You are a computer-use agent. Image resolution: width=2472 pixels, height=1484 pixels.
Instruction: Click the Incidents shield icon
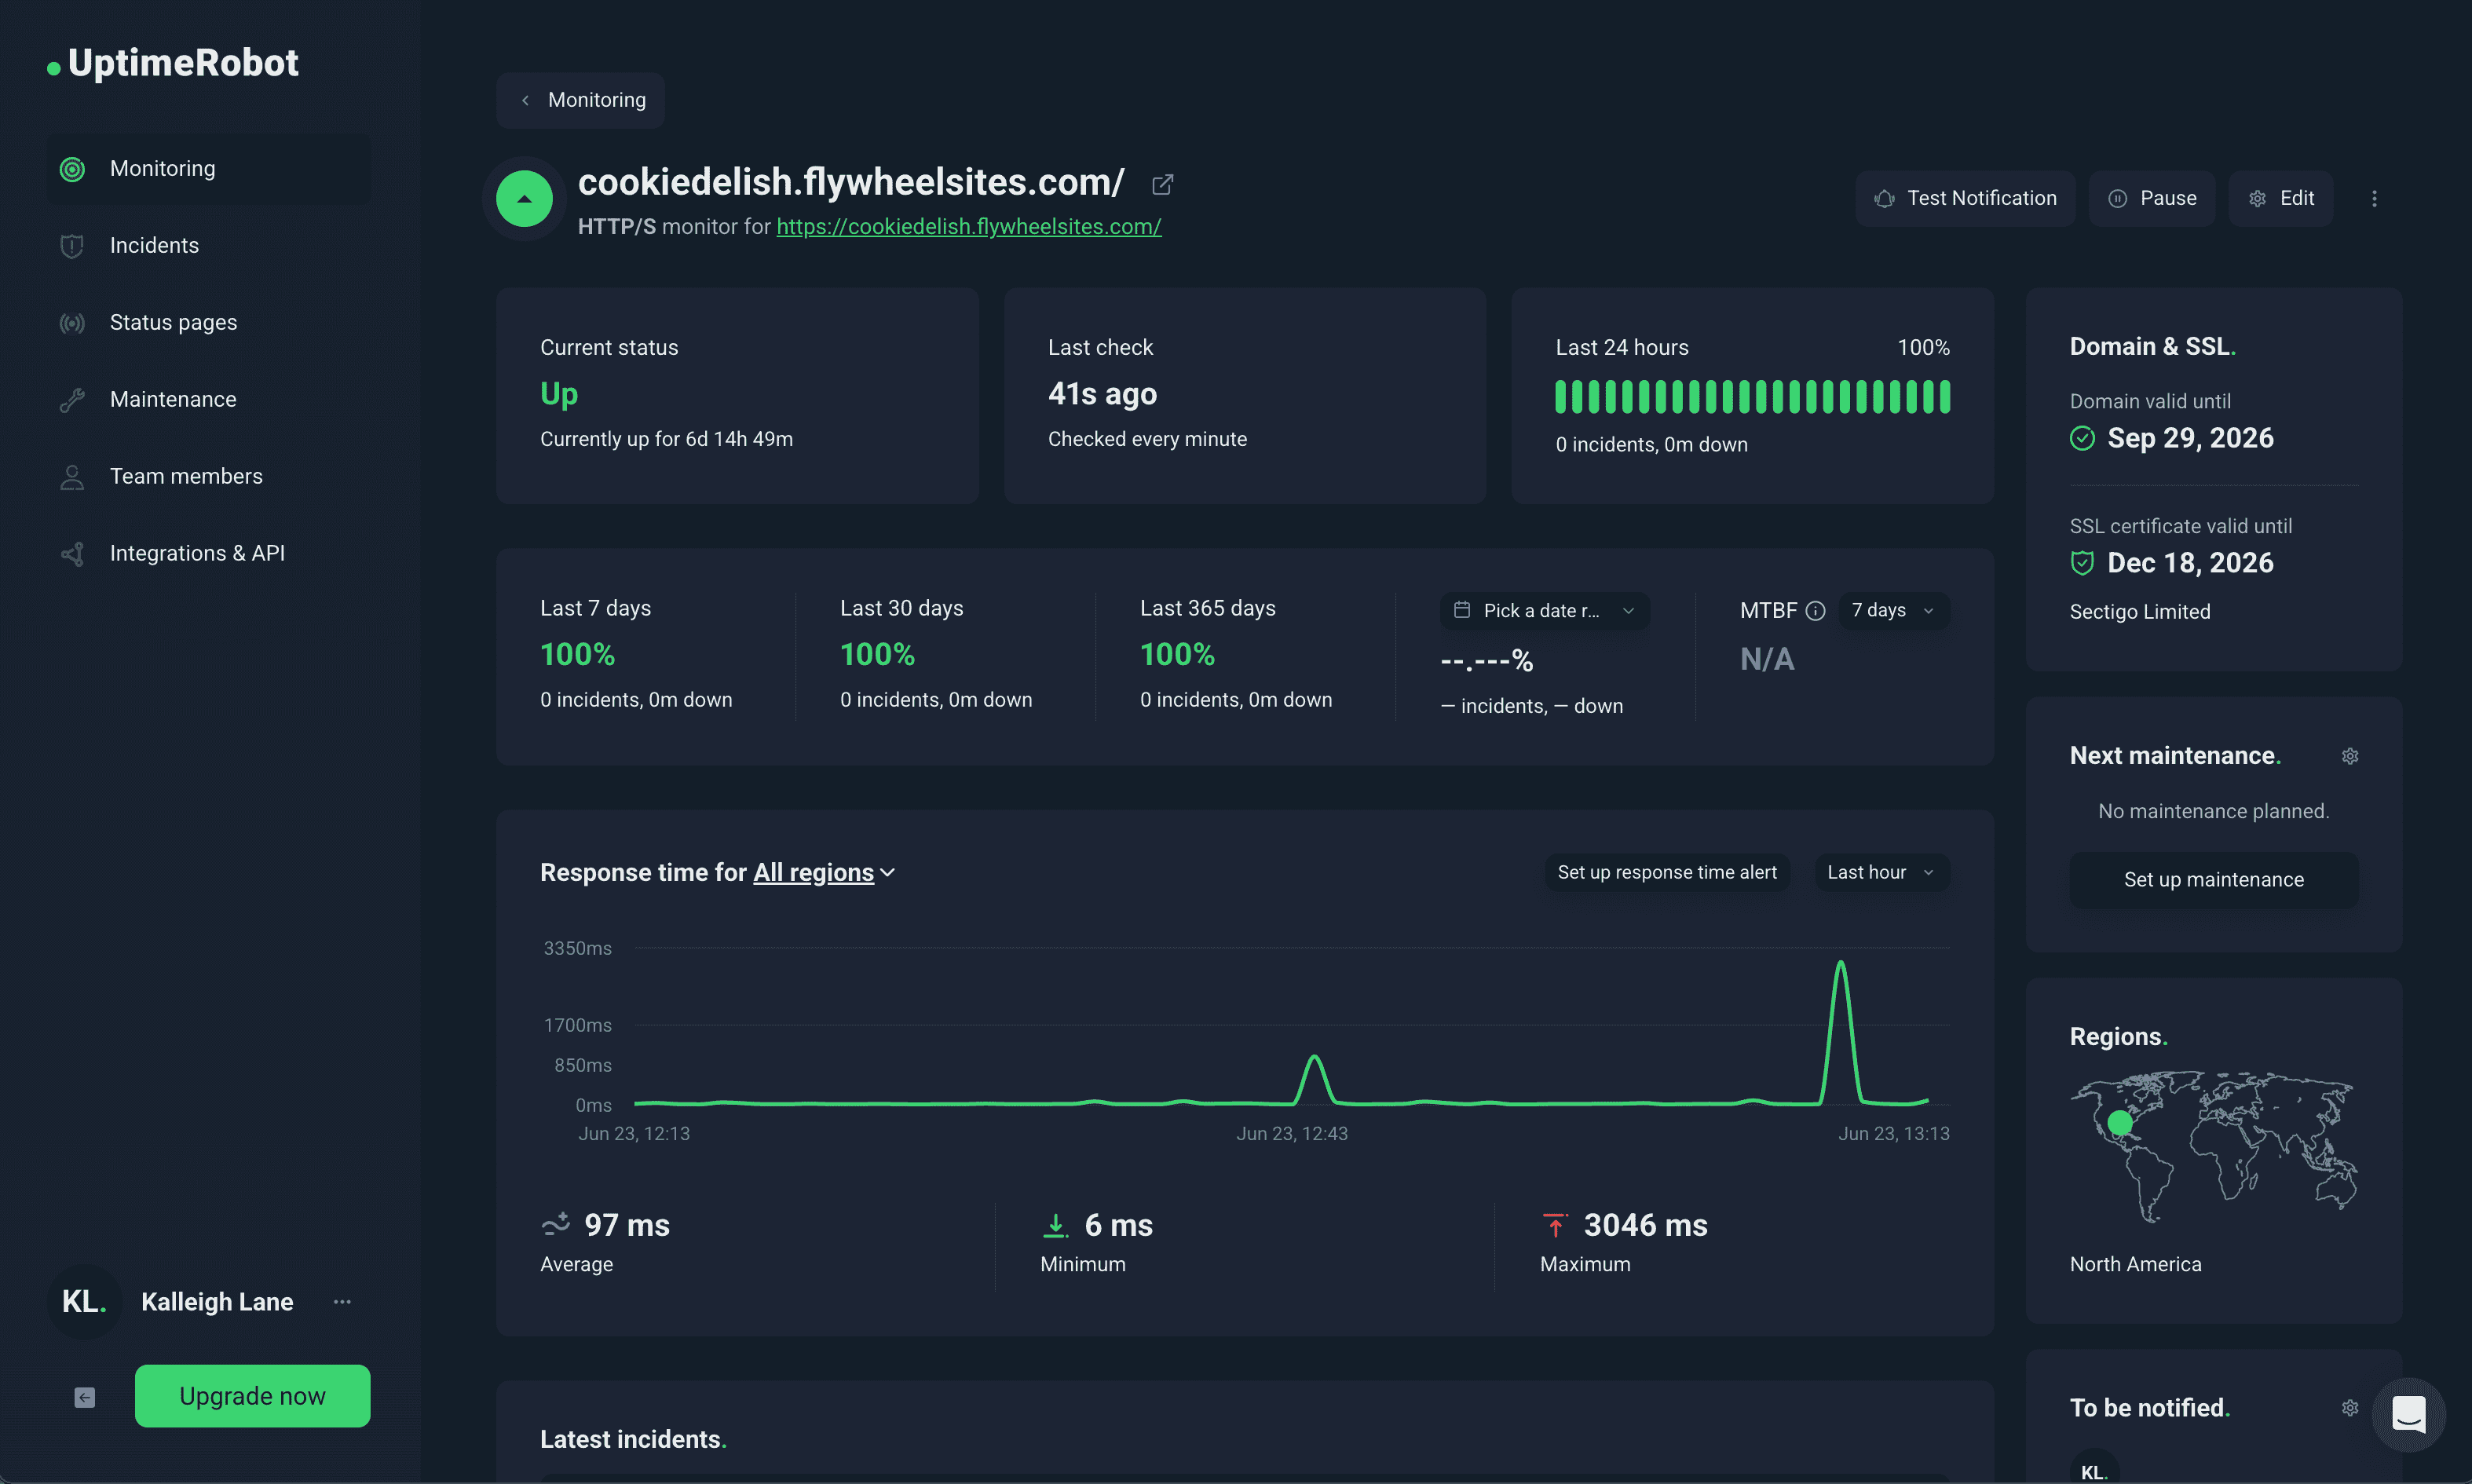tap(72, 246)
